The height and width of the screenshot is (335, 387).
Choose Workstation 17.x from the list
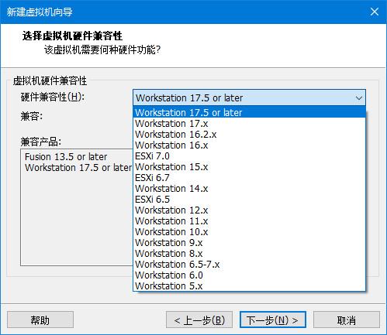pyautogui.click(x=249, y=124)
